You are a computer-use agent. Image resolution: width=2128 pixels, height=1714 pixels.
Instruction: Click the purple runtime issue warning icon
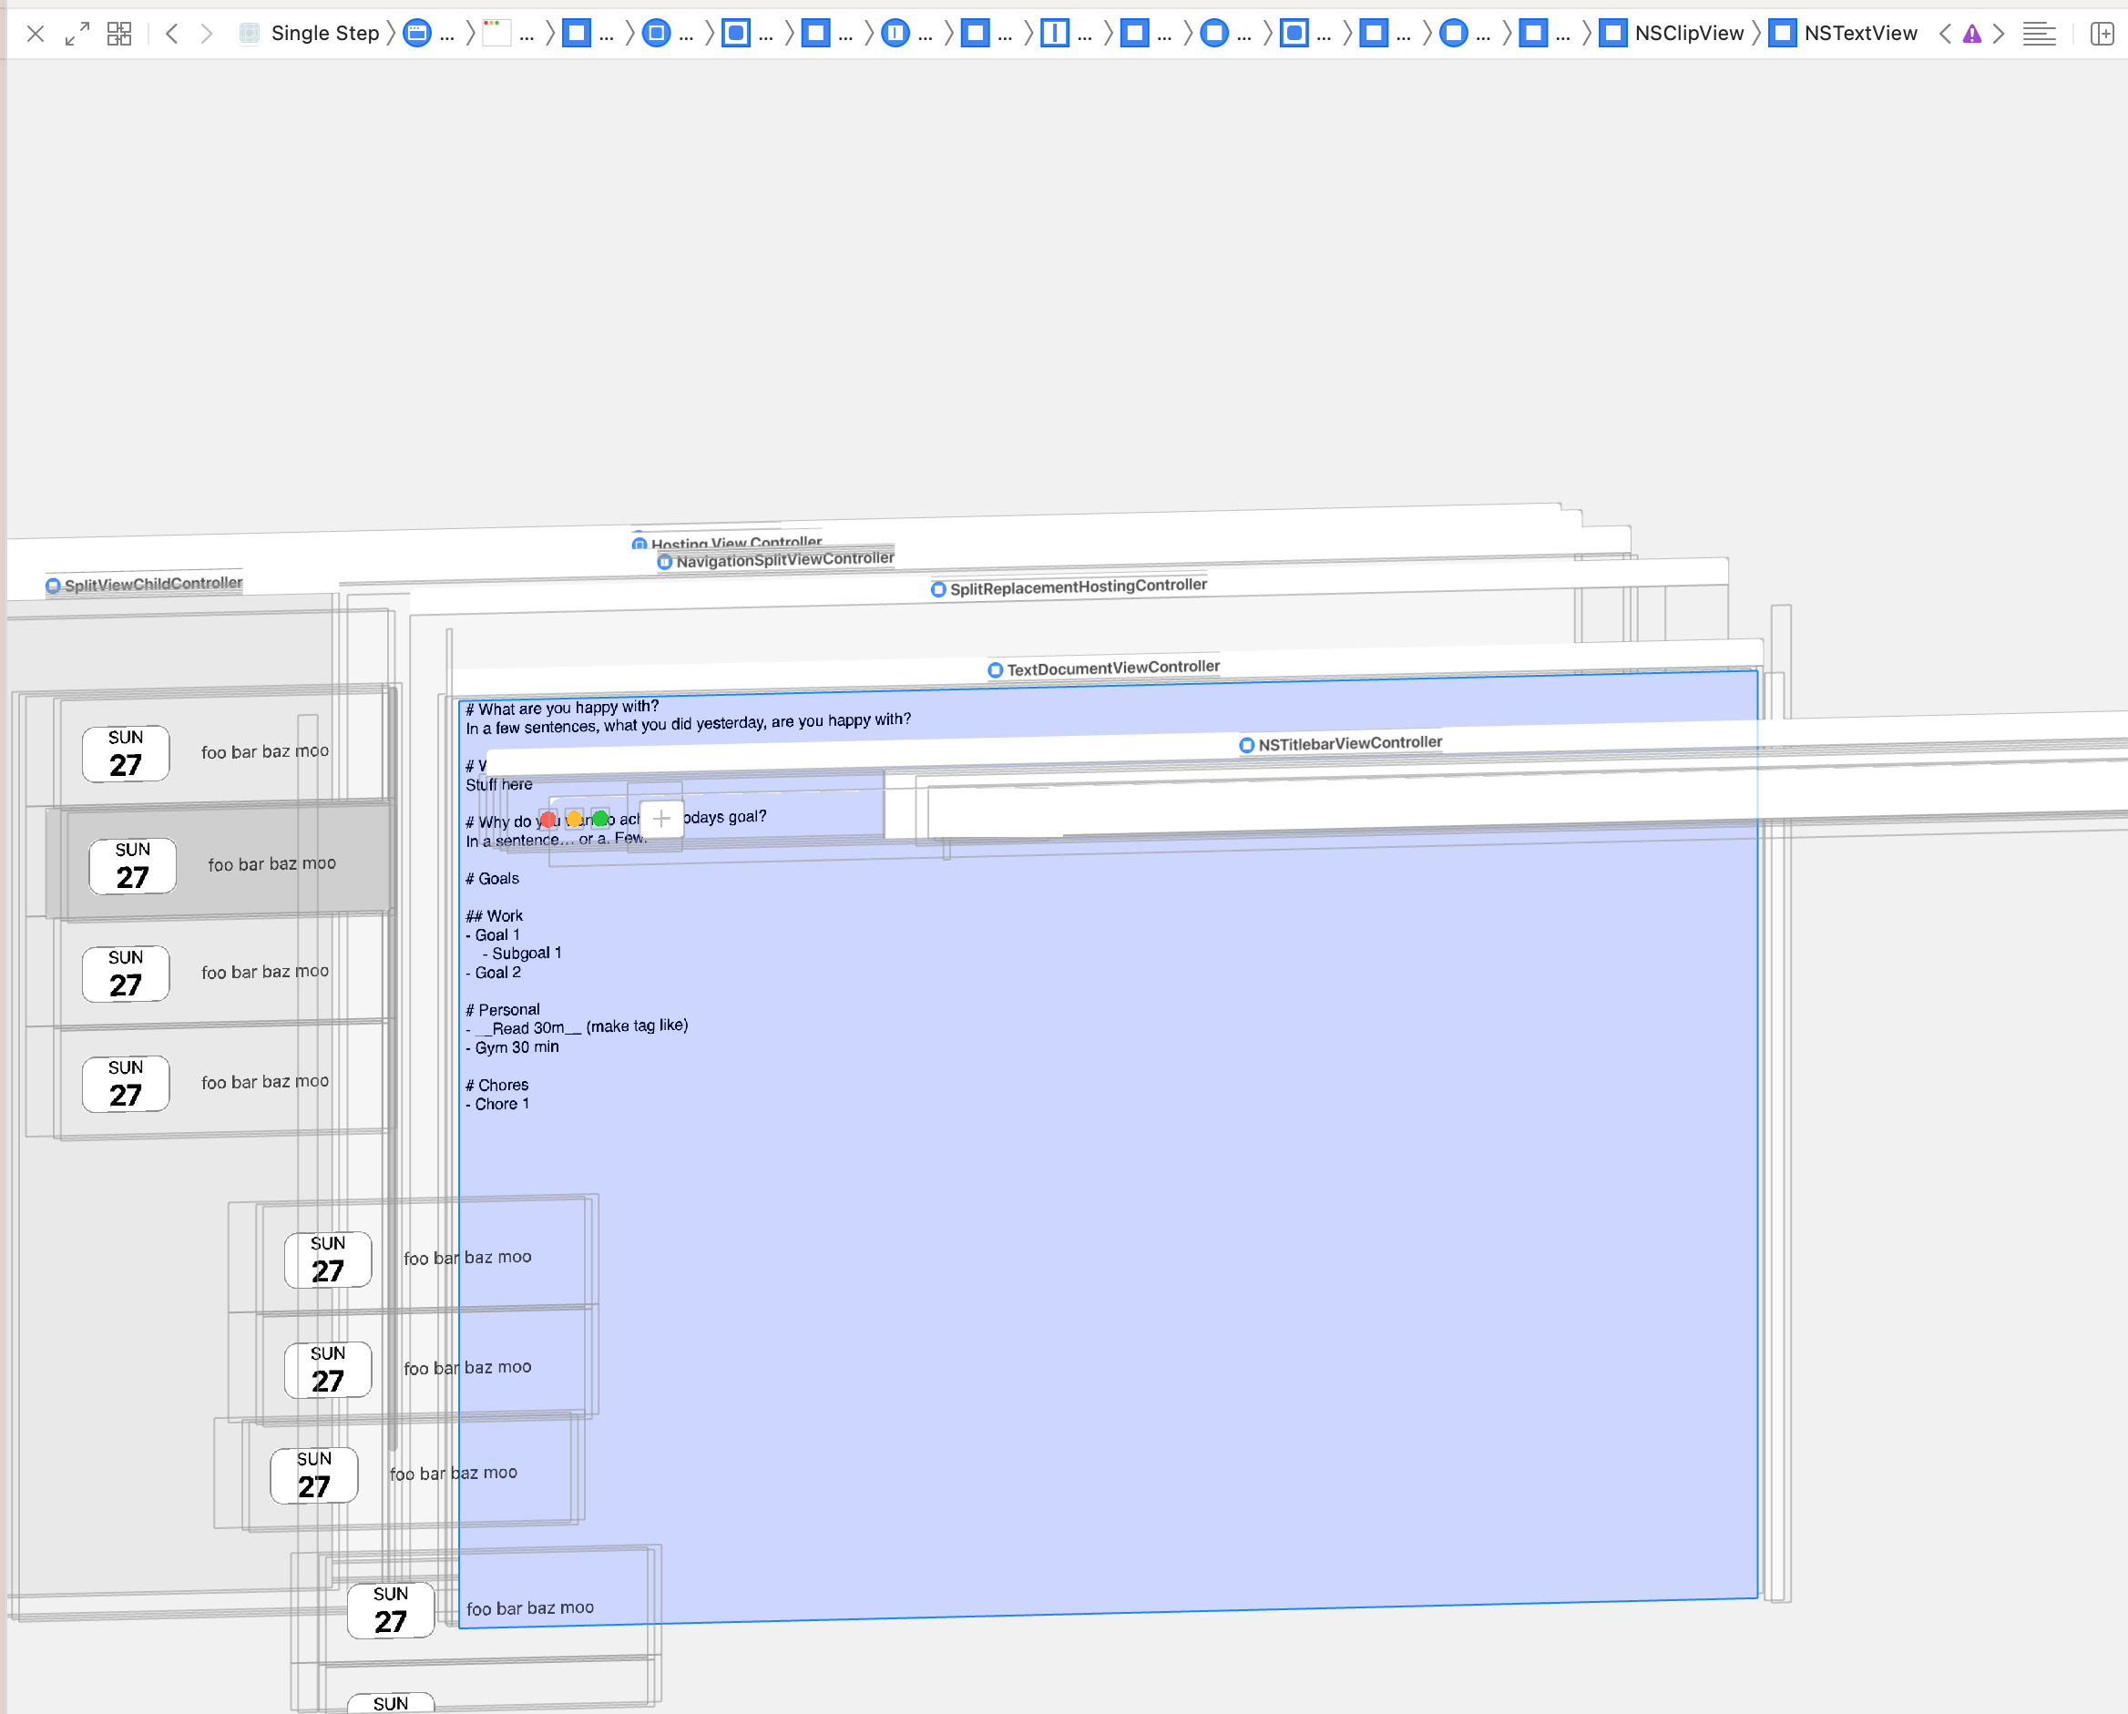(x=1971, y=34)
